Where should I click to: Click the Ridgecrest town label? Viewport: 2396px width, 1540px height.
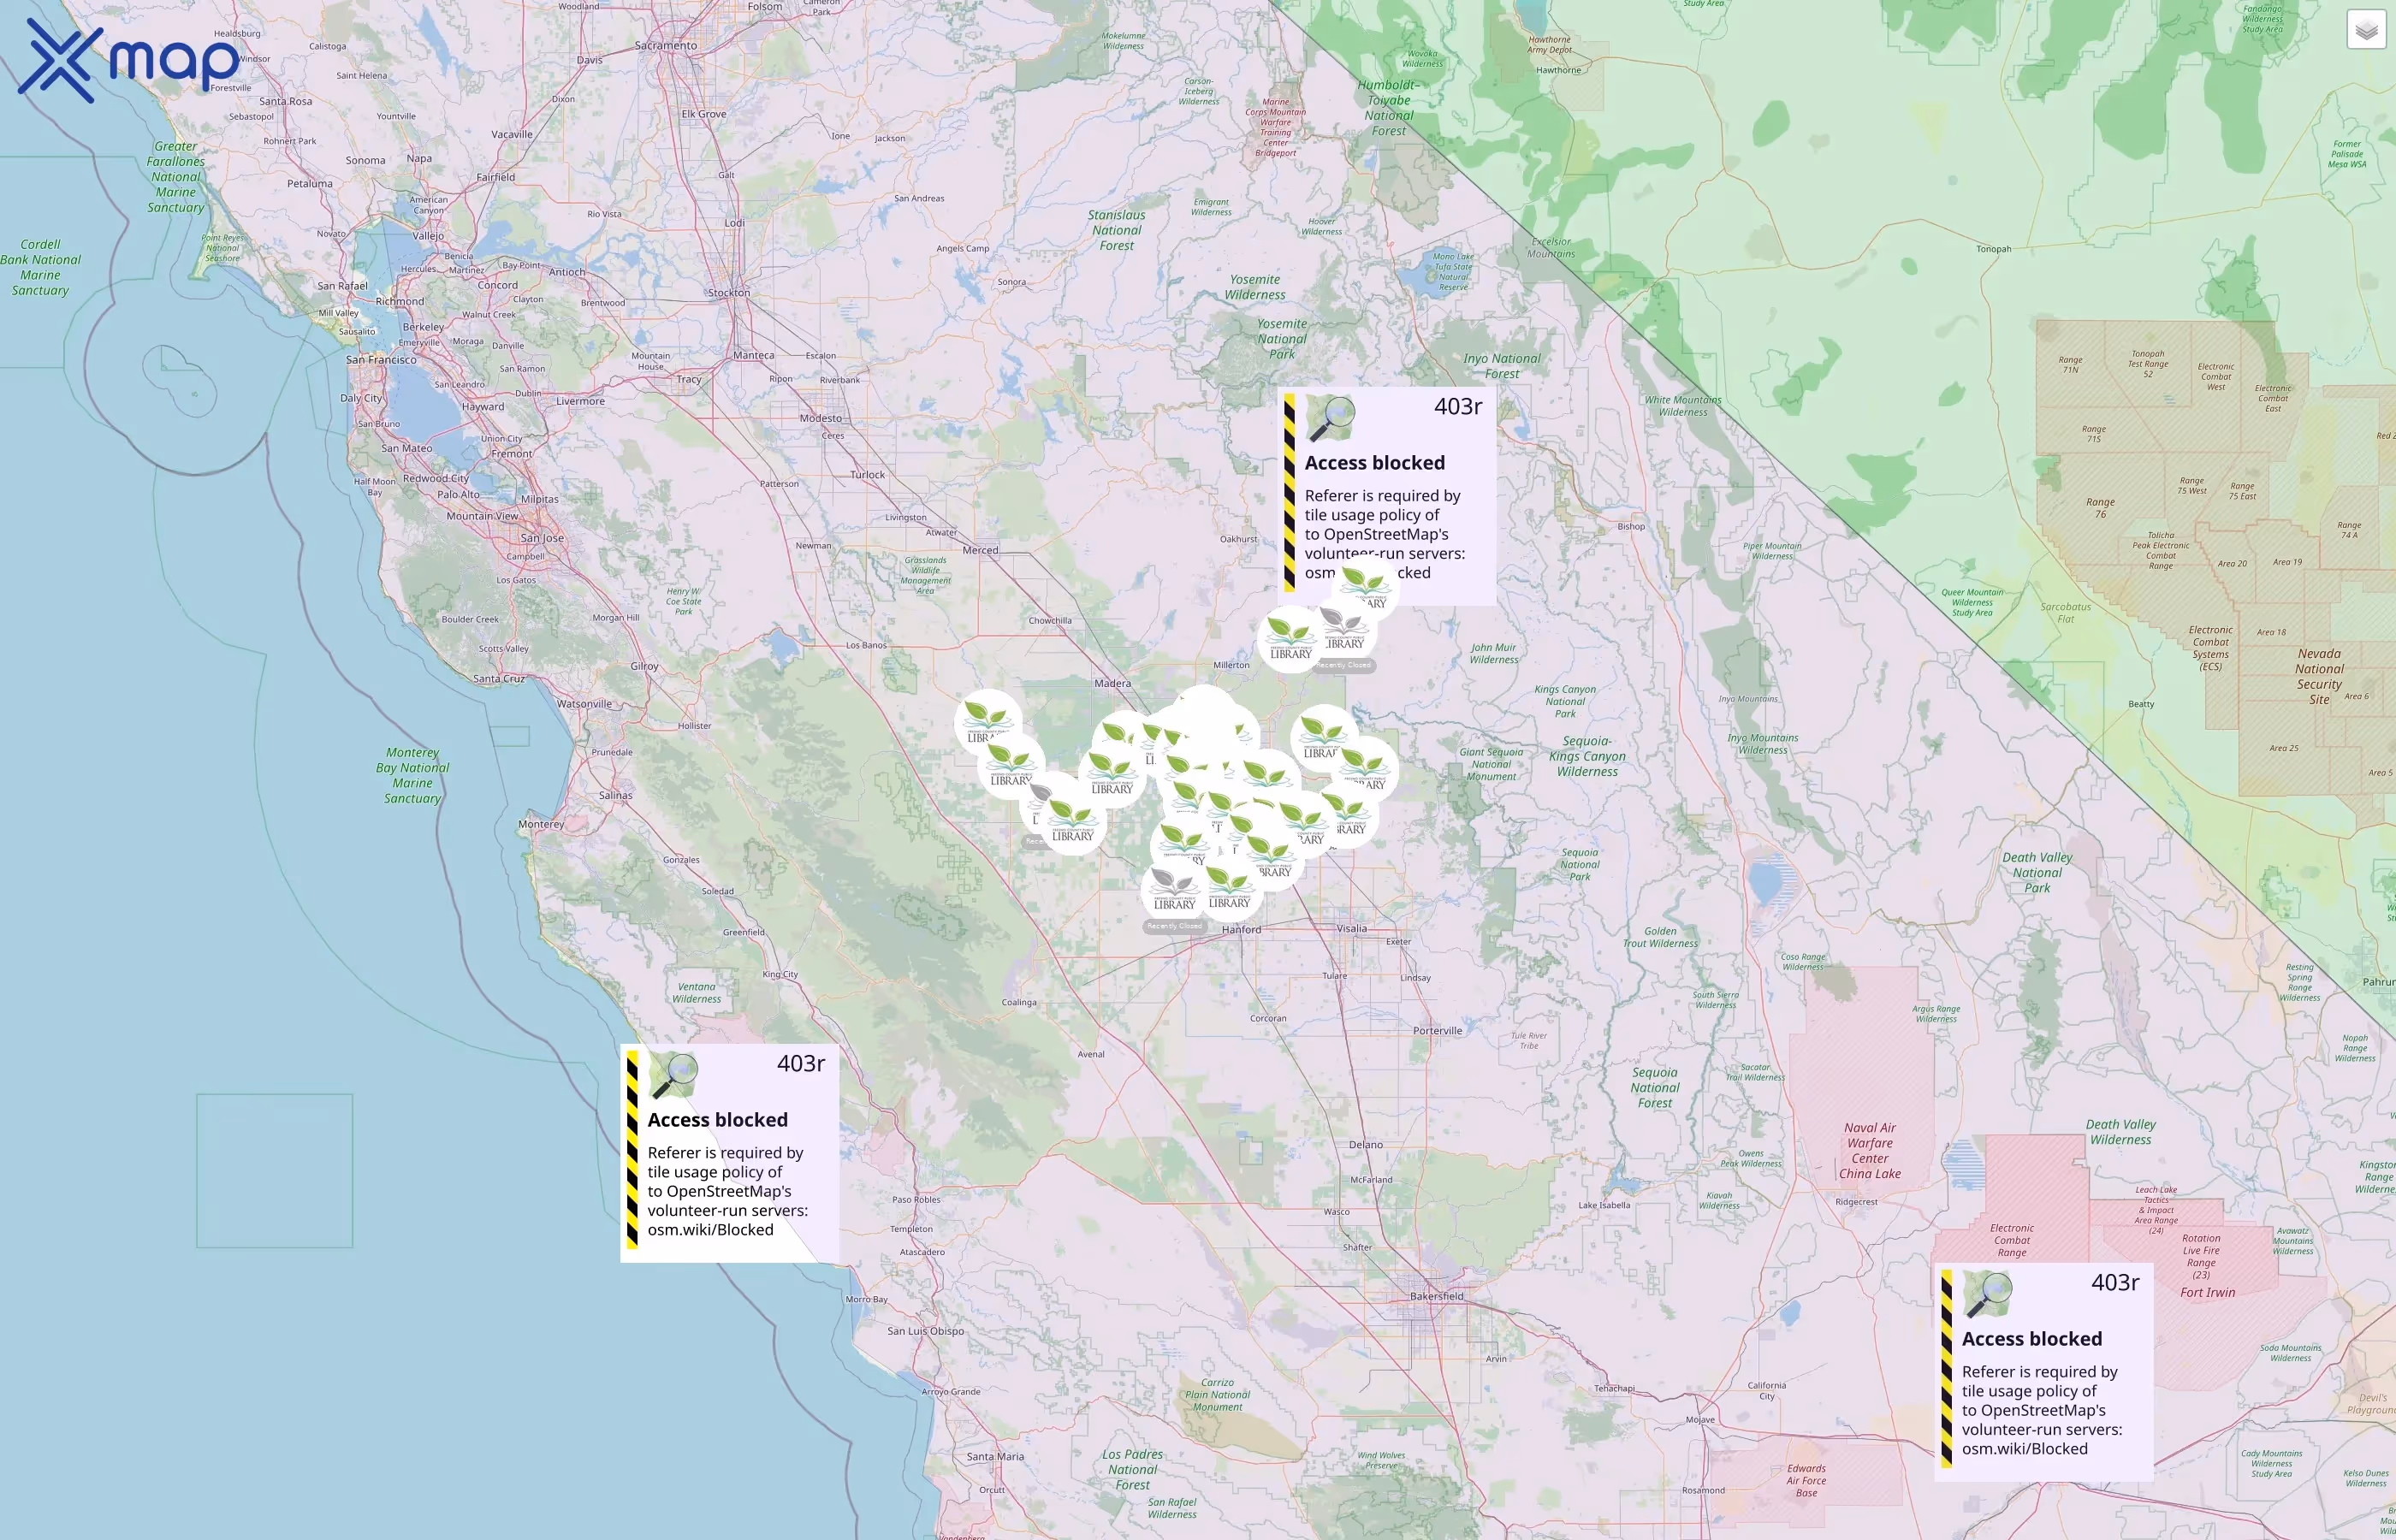click(x=1857, y=1202)
